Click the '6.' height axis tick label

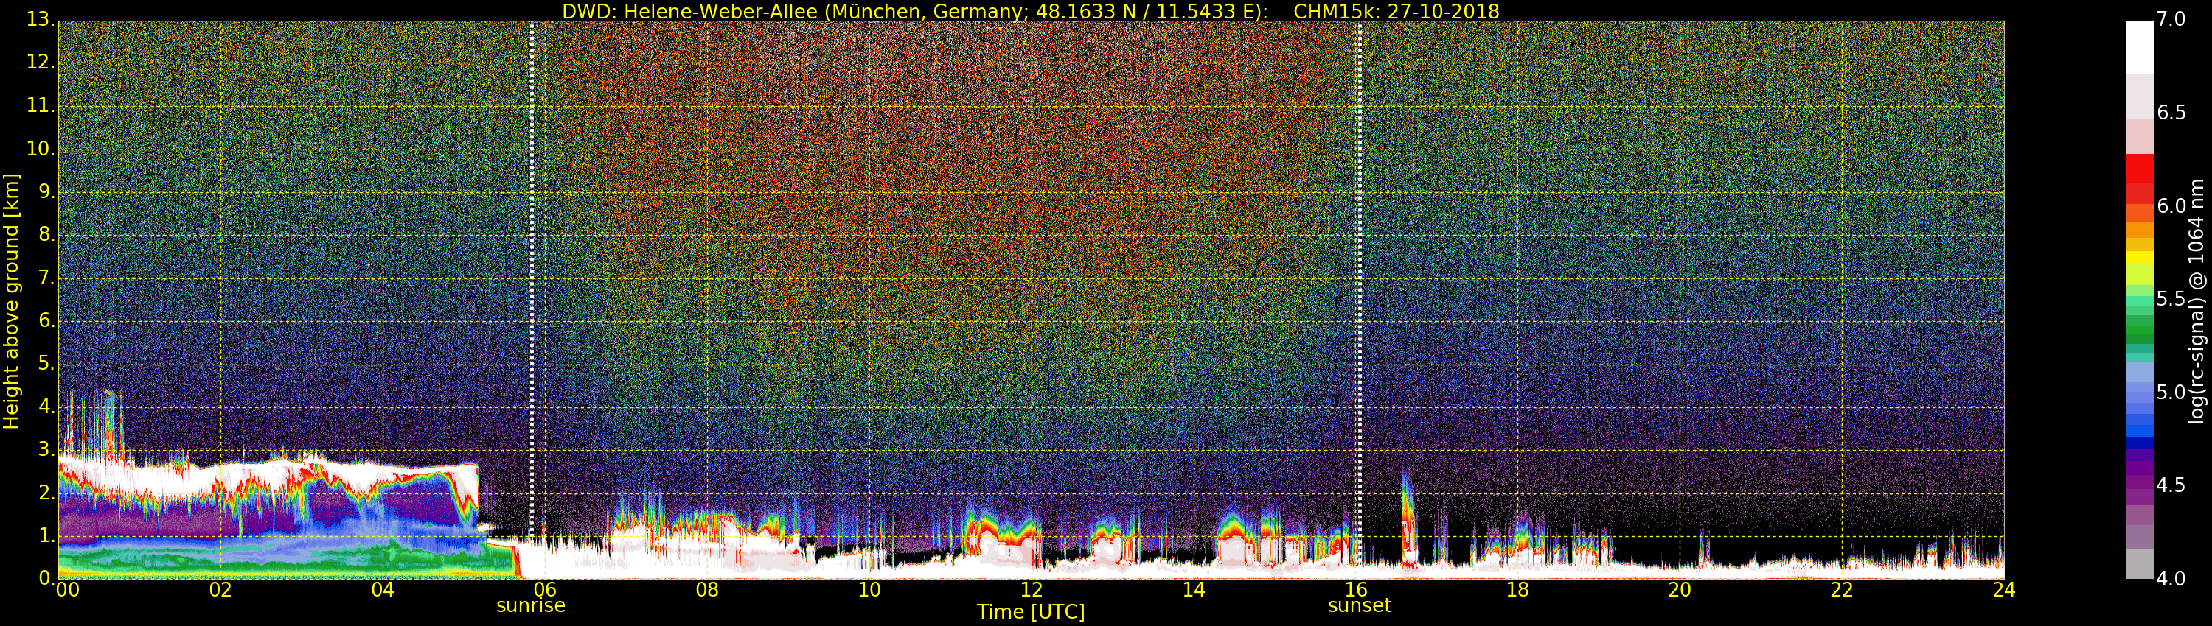[46, 320]
